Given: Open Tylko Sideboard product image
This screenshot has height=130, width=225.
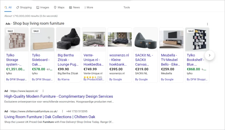Looking at the screenshot, I should coord(42,39).
